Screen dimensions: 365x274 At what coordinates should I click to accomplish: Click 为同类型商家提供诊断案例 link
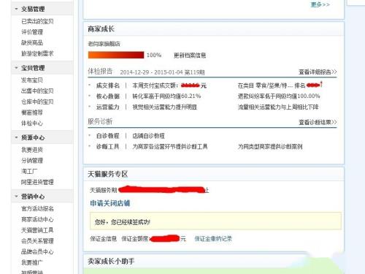(270, 146)
